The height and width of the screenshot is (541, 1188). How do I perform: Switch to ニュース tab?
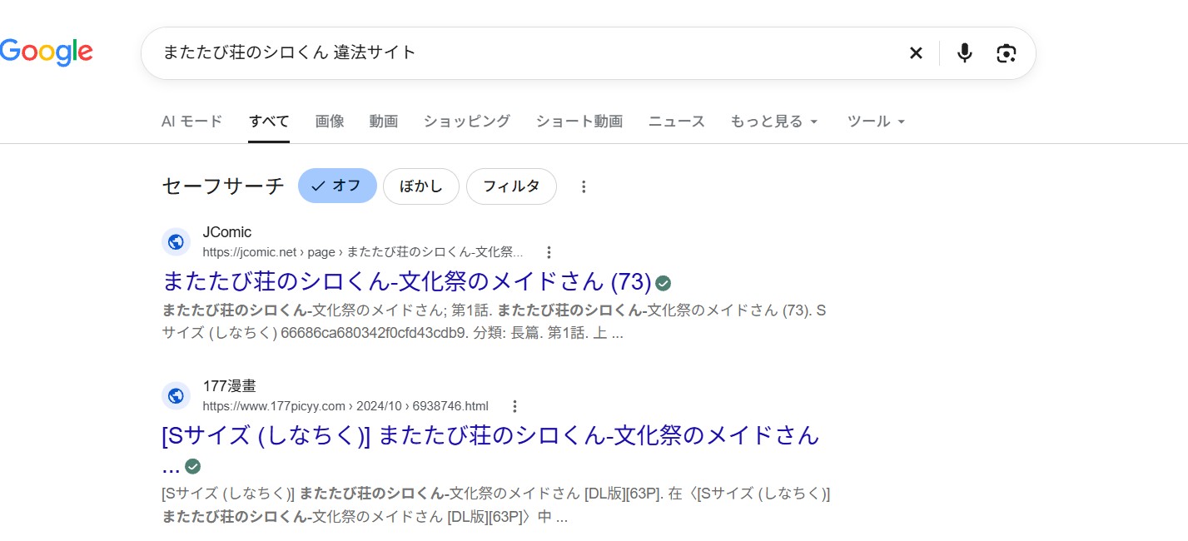click(x=677, y=121)
